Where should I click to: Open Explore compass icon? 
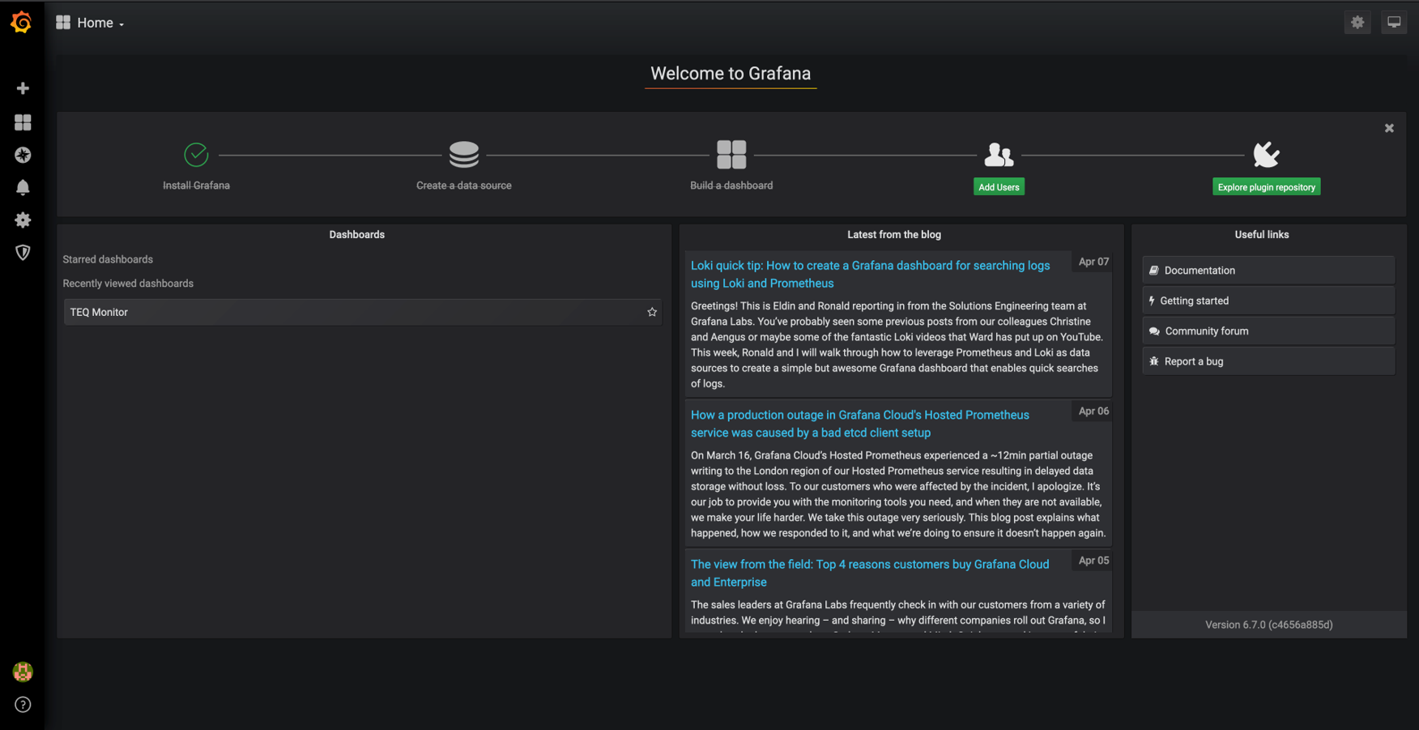coord(23,155)
